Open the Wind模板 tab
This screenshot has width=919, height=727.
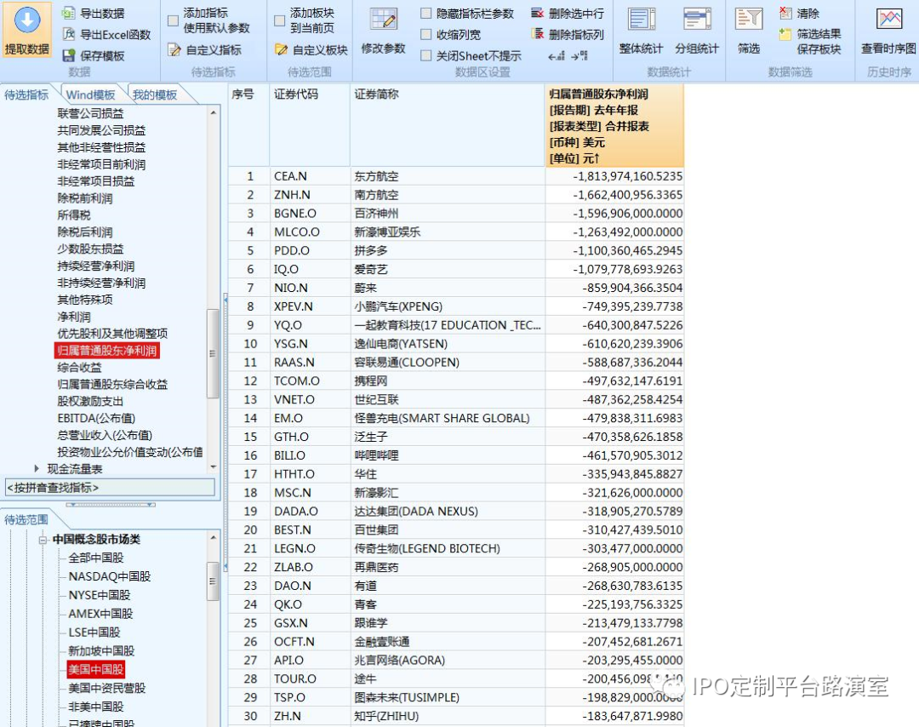91,95
